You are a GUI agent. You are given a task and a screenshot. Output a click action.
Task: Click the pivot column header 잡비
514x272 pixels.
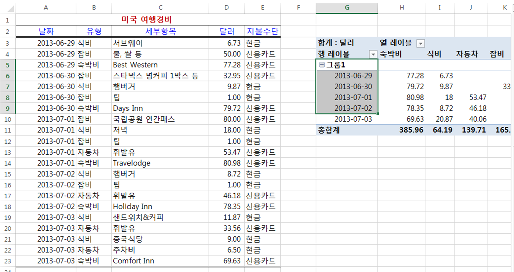(x=499, y=54)
